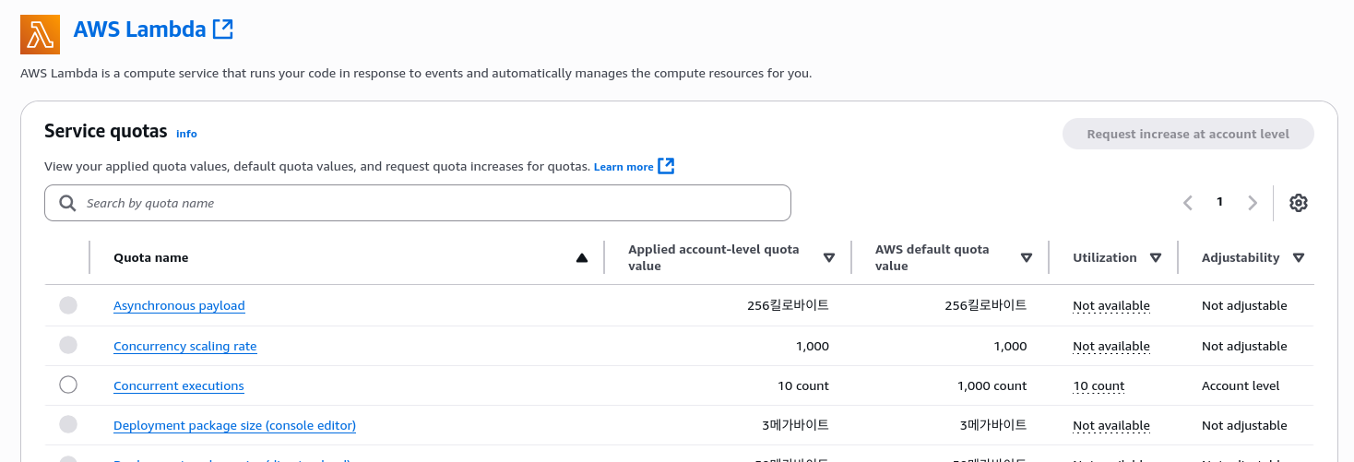Click Applied account-level quota value header
Image resolution: width=1354 pixels, height=462 pixels.
[x=714, y=257]
